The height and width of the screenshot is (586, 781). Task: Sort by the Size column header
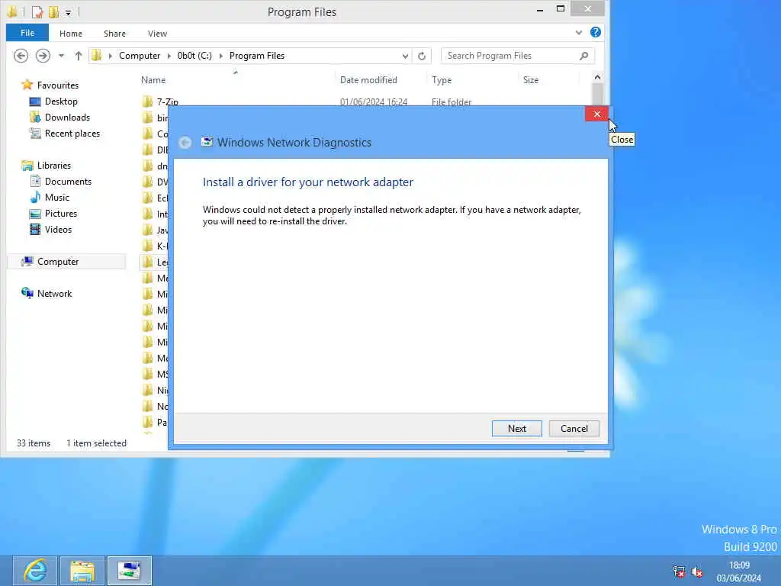coord(531,79)
